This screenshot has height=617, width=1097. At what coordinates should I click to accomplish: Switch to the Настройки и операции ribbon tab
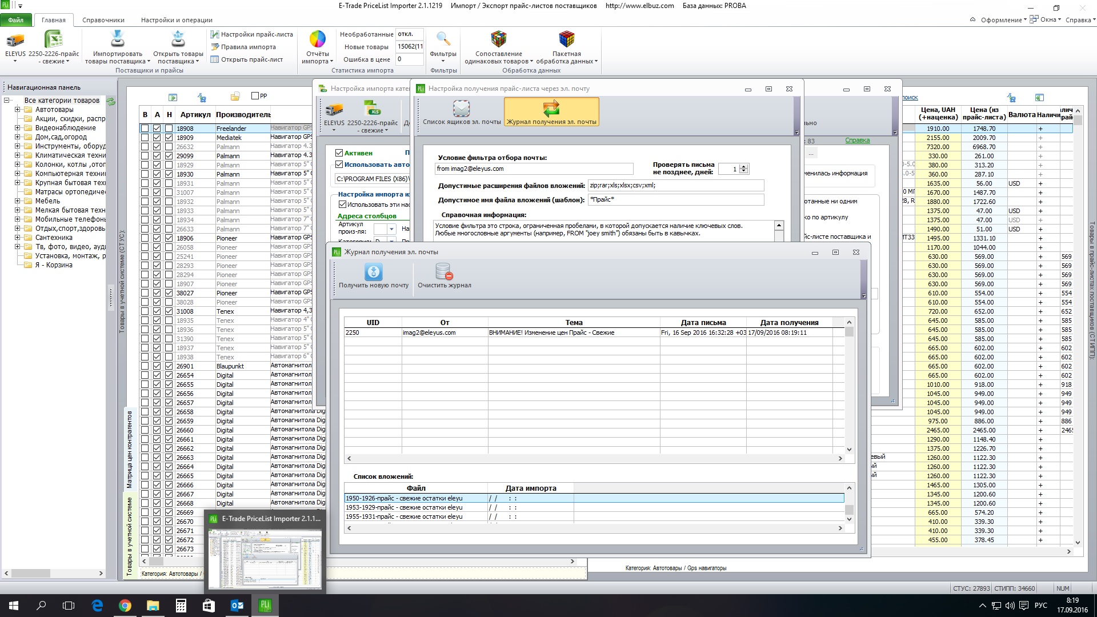(x=177, y=20)
